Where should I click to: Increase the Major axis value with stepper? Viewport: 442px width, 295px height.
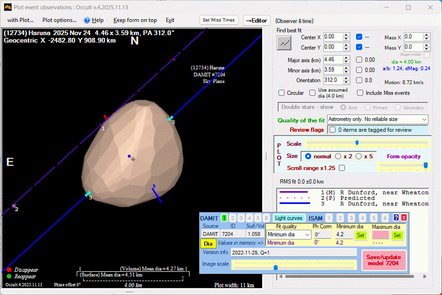(346, 58)
